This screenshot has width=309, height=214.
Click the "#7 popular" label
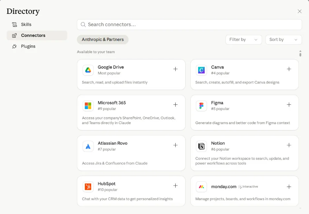point(107,149)
